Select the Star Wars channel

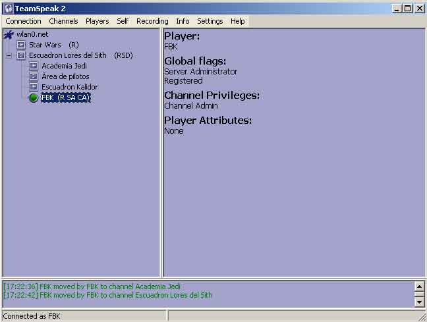[45, 45]
